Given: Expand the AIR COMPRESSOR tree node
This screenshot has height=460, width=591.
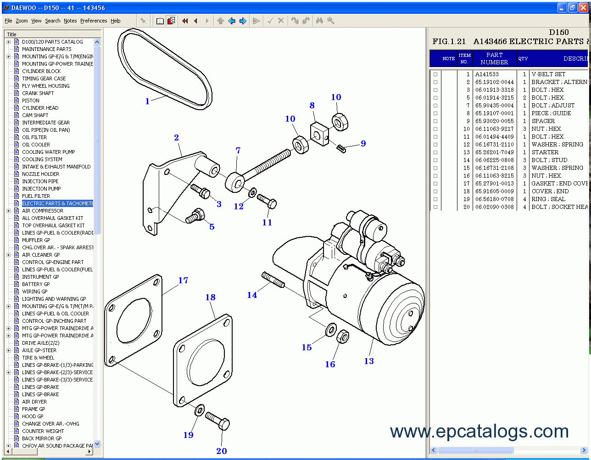Looking at the screenshot, I should coord(8,211).
